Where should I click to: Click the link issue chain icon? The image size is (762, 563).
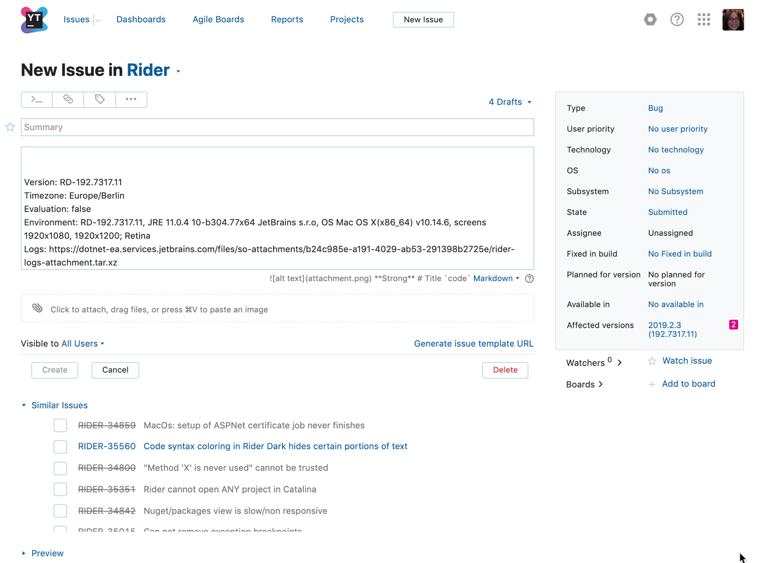(x=68, y=100)
